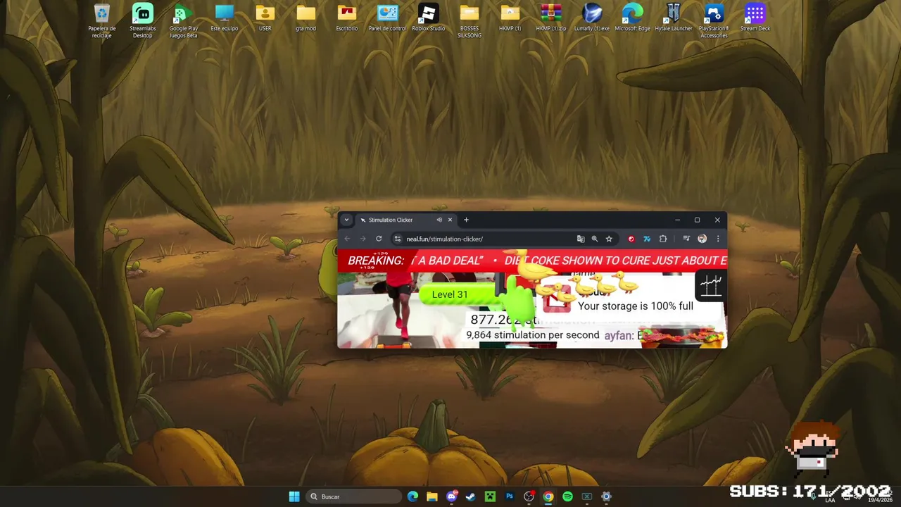
Task: Open the Chrome extensions puzzle icon
Action: pos(663,239)
